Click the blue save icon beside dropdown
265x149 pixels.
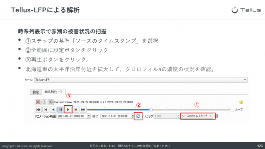coord(217,116)
